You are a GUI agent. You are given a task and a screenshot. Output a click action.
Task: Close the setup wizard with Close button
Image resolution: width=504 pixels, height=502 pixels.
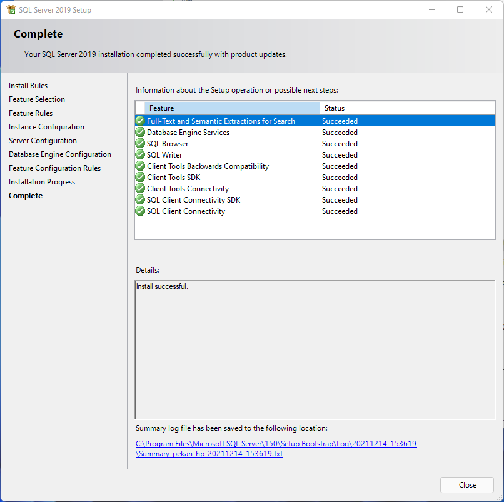pos(466,484)
